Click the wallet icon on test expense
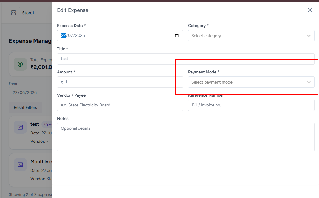This screenshot has height=198, width=319. click(20, 127)
